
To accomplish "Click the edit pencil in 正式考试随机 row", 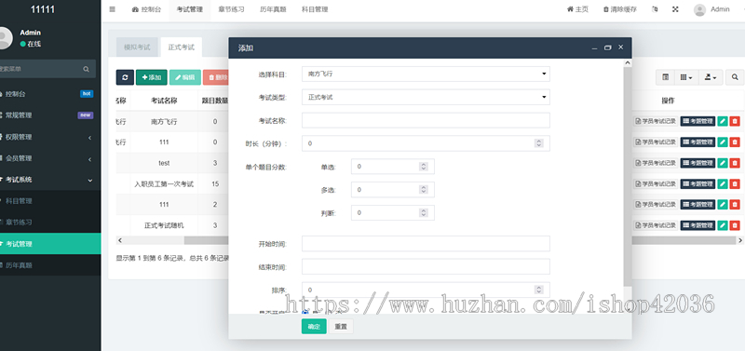I will [x=723, y=225].
